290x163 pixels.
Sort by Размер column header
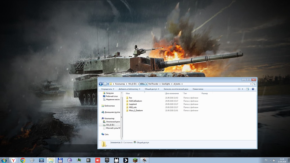tap(204, 93)
